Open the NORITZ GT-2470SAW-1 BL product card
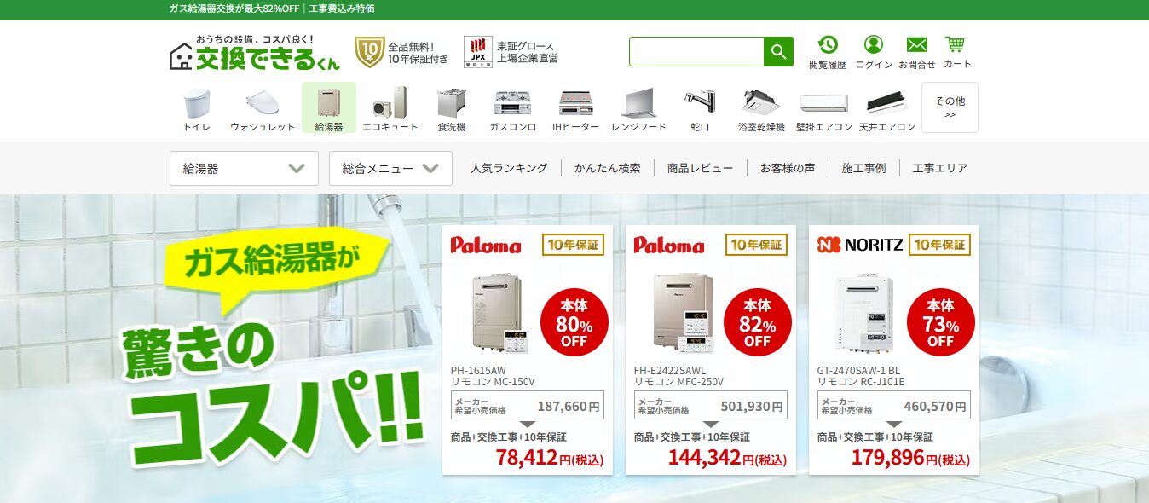This screenshot has height=503, width=1149. [894, 350]
